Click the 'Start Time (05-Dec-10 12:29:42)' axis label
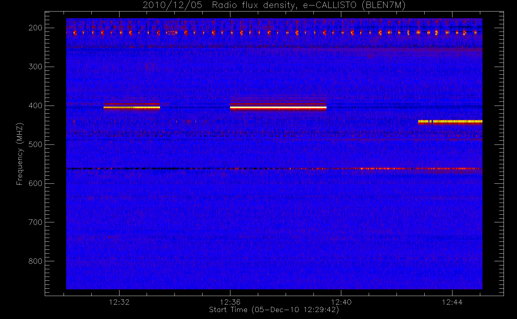The image size is (517, 319). [274, 310]
